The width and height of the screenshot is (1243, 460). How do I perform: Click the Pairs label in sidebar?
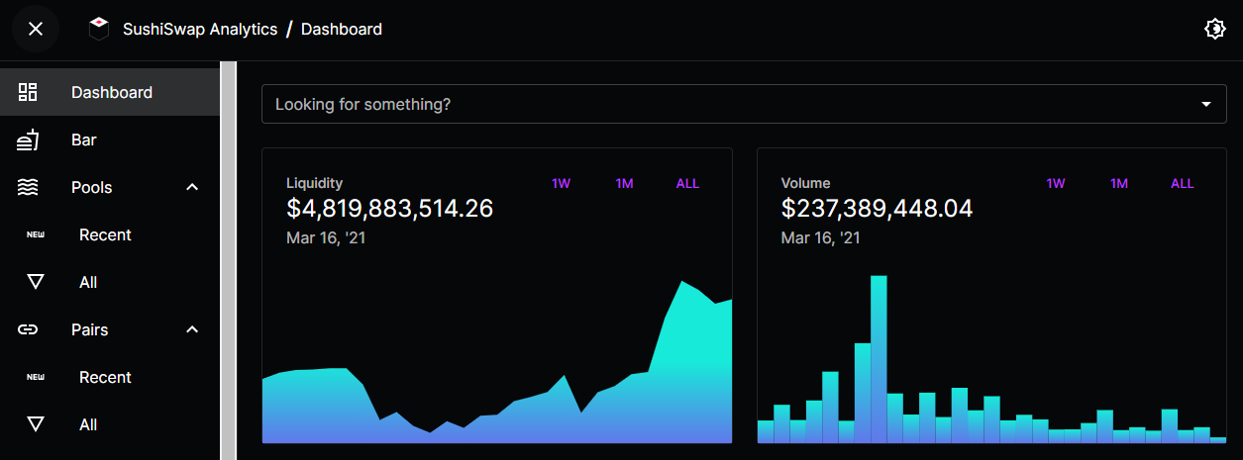tap(90, 329)
